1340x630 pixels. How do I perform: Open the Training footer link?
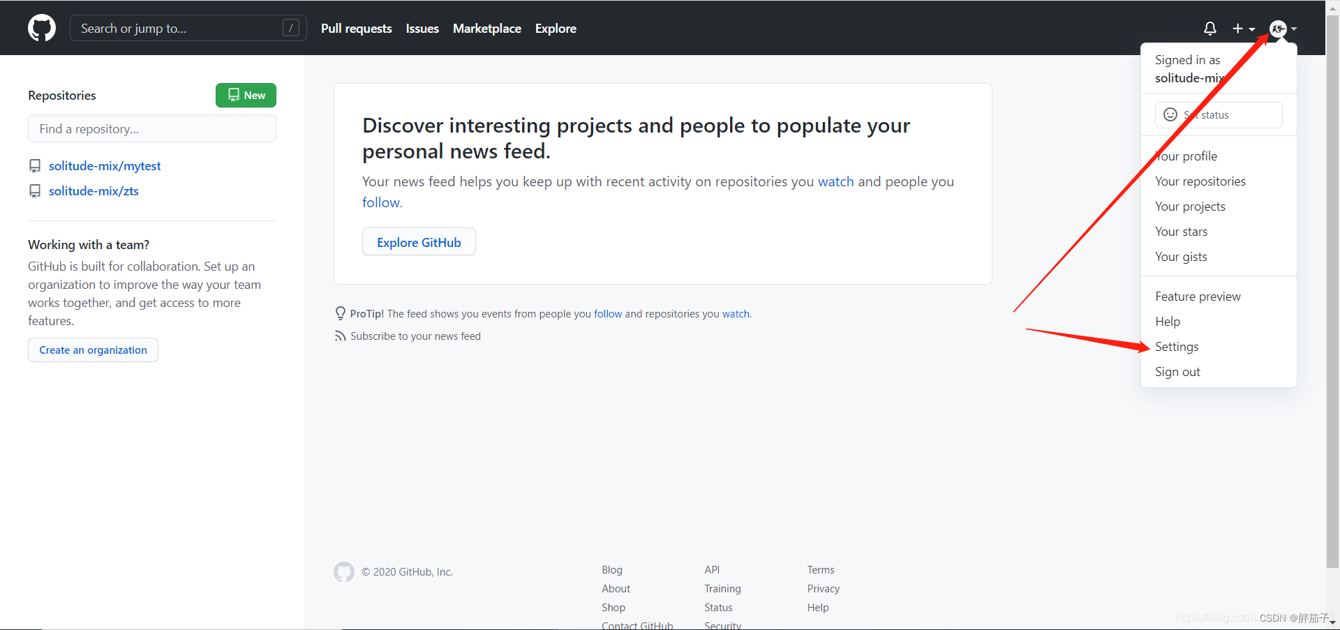[723, 589]
